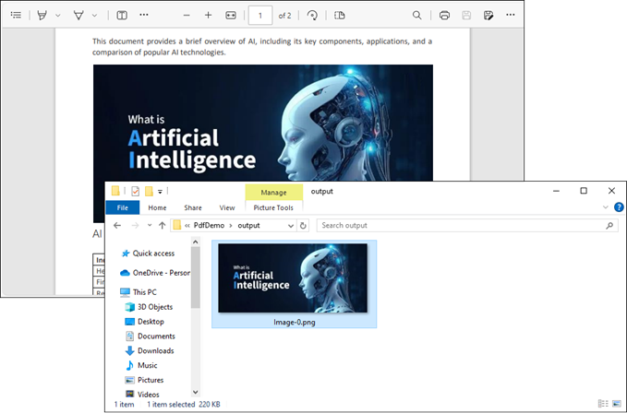Click the New folder quick access icon
The height and width of the screenshot is (413, 627).
149,192
